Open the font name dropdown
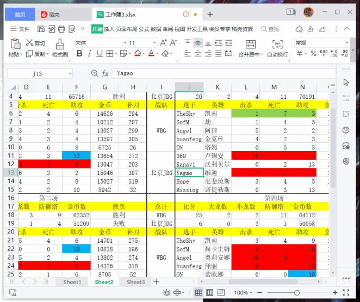The image size is (360, 302). click(125, 43)
